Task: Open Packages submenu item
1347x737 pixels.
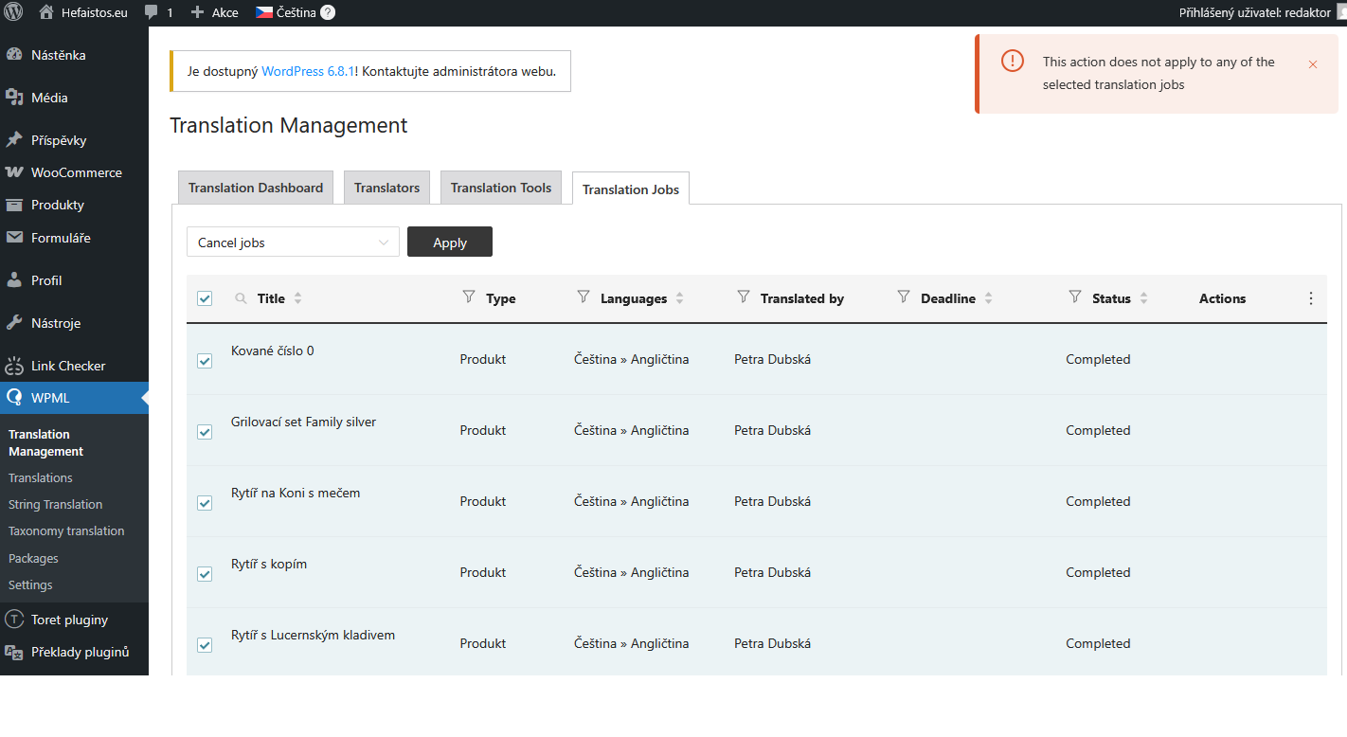Action: pos(33,559)
